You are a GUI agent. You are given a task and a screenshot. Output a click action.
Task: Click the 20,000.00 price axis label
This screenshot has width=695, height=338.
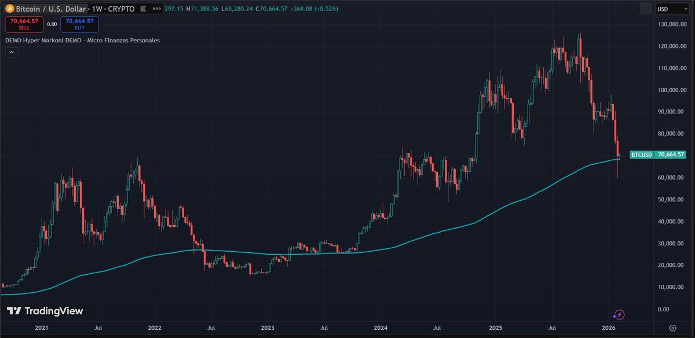(672, 265)
